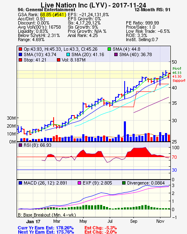Click the 'EPS Growth: 0%' text
This screenshot has width=187, height=234.
pos(84,19)
